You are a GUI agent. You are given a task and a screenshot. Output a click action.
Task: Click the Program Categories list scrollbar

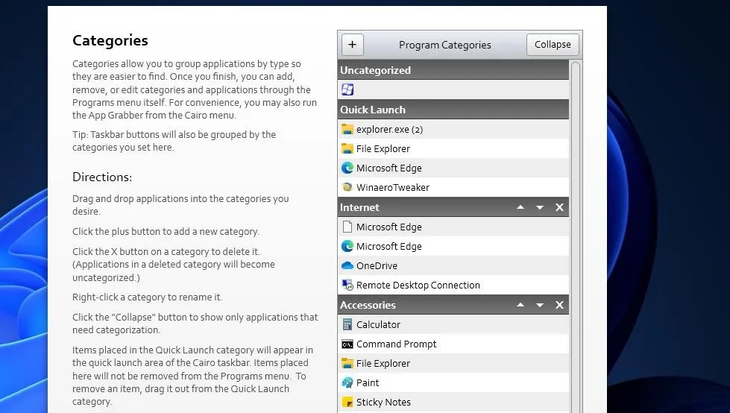pos(576,236)
